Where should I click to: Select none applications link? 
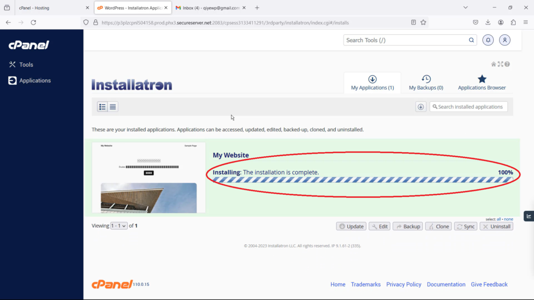click(x=508, y=219)
